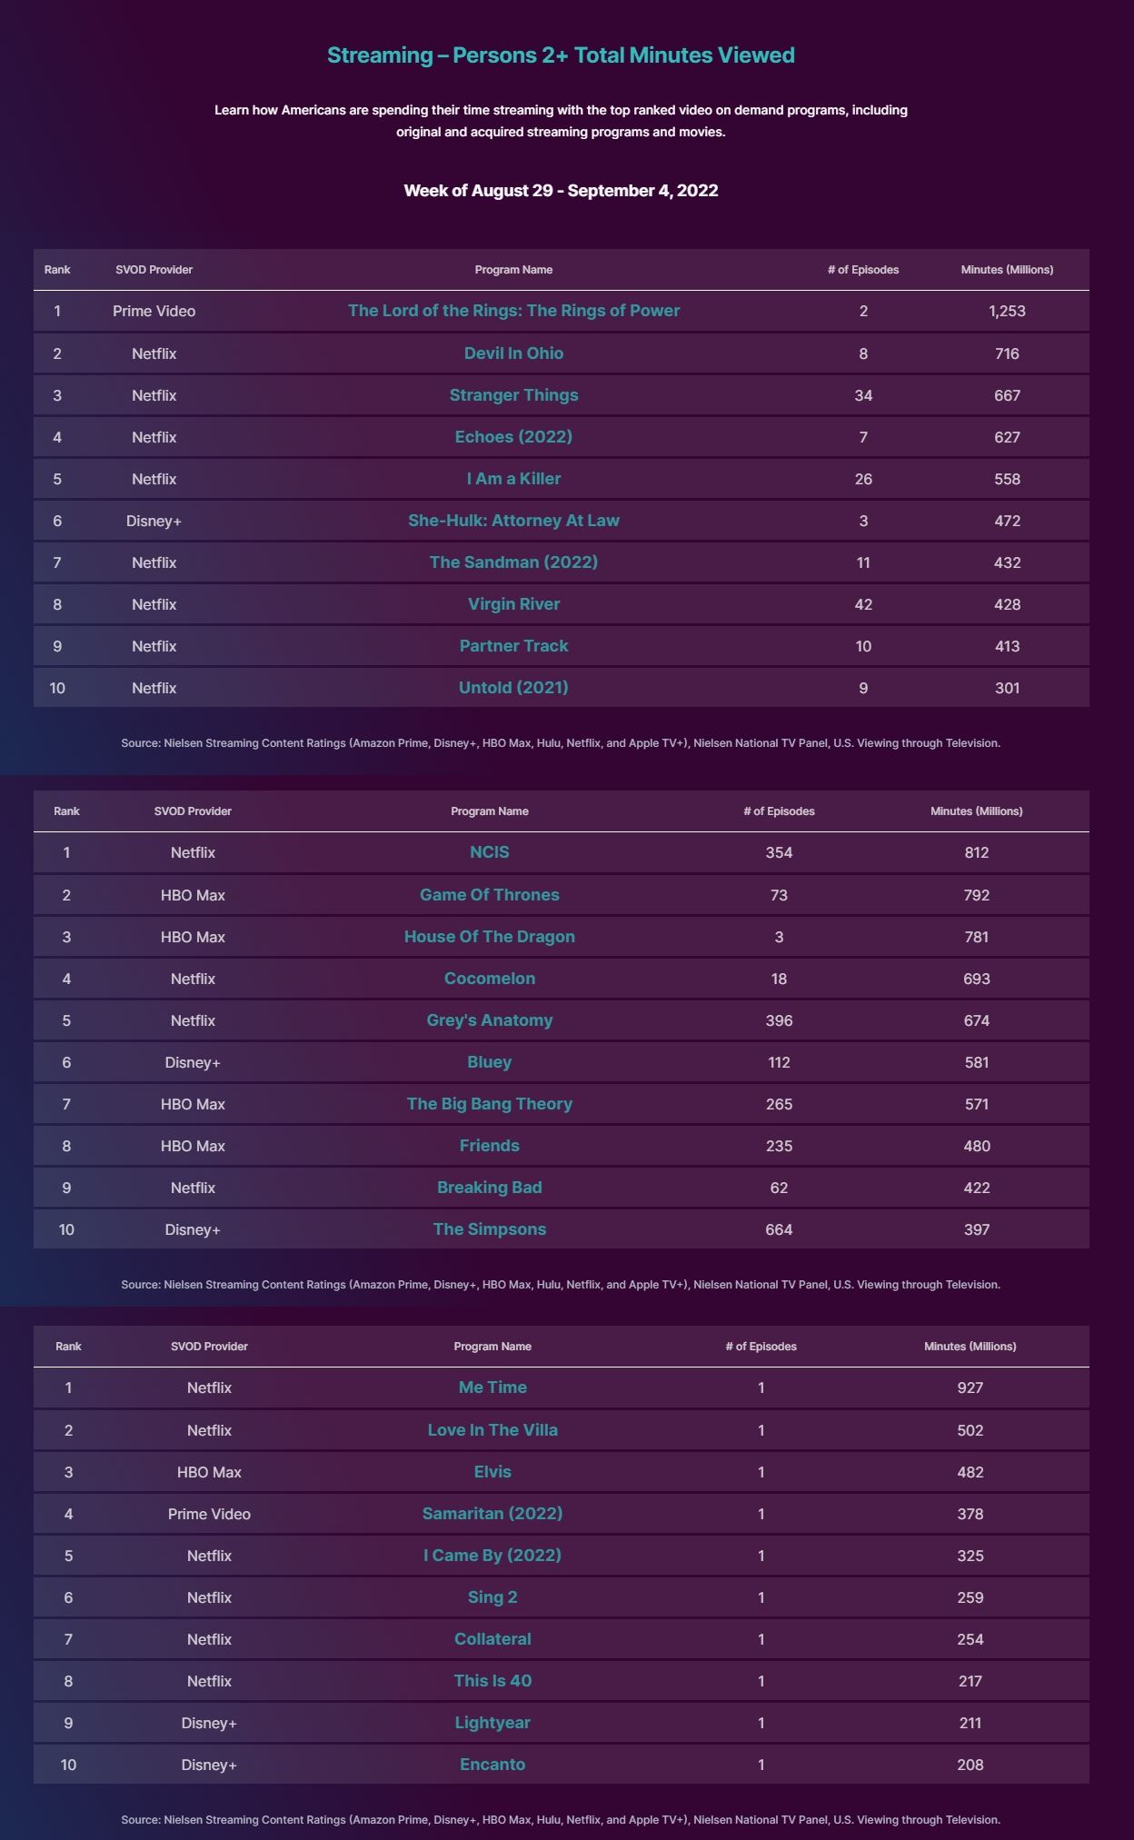Click the Devil In Ohio title
The height and width of the screenshot is (1840, 1134).
click(513, 353)
